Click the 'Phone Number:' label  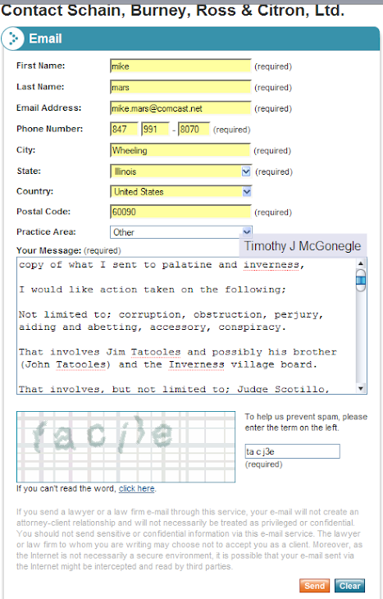[50, 129]
